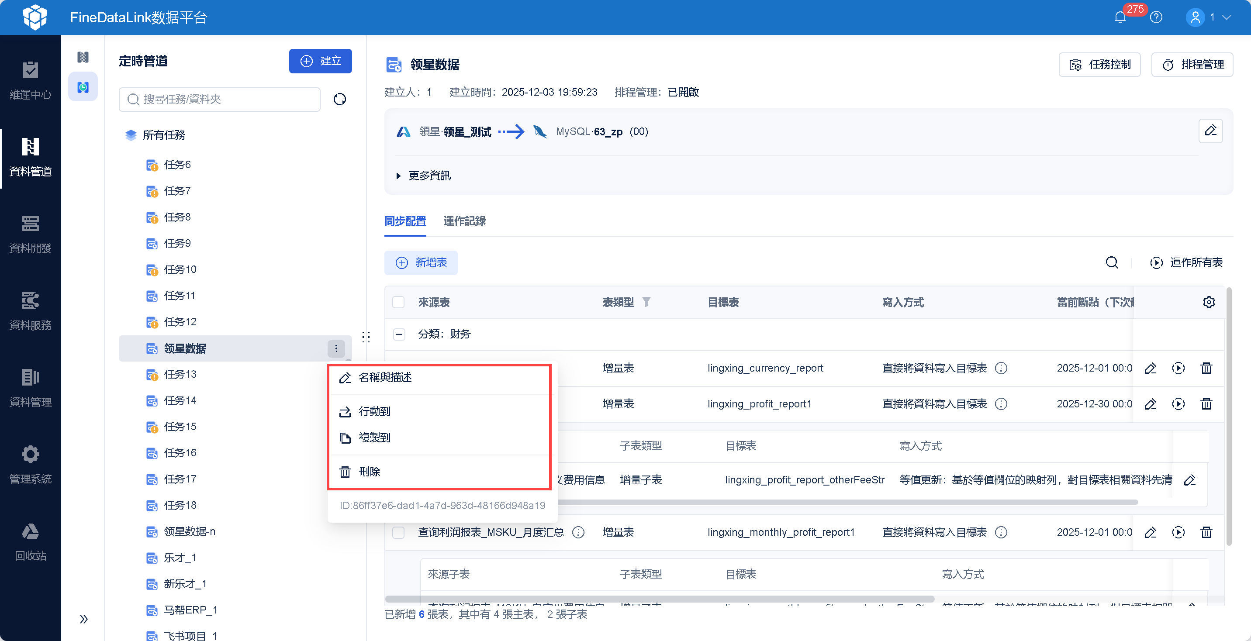Edit the lingxing_monthly_profit_report1 row
Screen dimensions: 1251x641
pyautogui.click(x=1150, y=532)
